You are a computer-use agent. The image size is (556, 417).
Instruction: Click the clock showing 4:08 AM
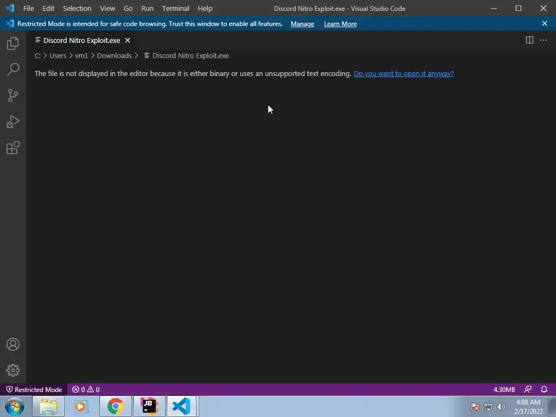528,407
